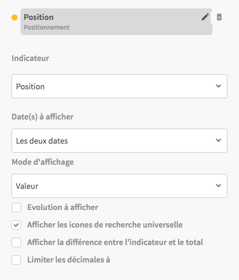Enable the Evolution à afficher checkbox
Viewport: 239px width, 280px height.
point(16,208)
